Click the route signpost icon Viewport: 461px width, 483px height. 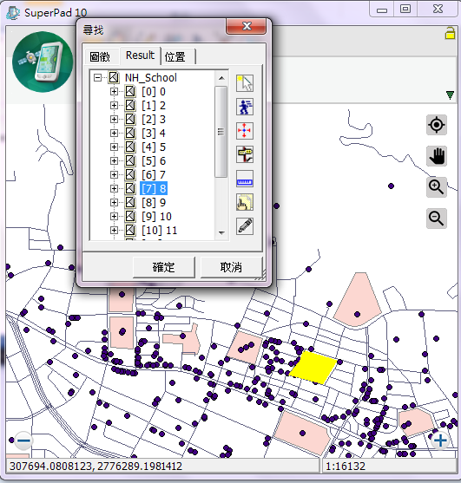click(245, 154)
